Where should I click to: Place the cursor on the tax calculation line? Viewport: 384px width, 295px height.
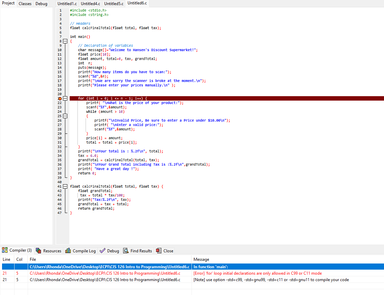coord(101,195)
